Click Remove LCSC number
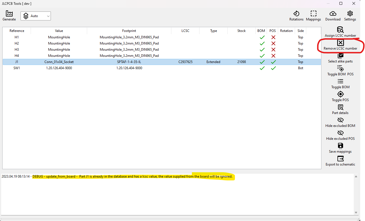Screen dimensions: 365x221 (x=340, y=44)
